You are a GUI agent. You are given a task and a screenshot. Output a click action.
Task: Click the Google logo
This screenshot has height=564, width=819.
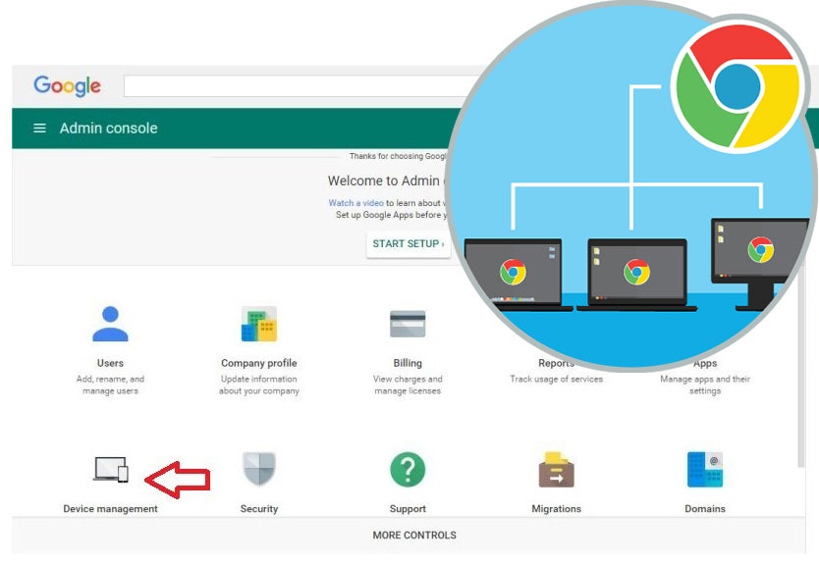[67, 85]
